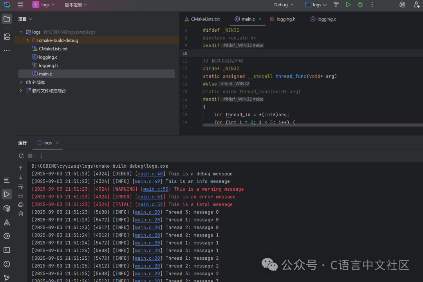Open Git version control tool window
This screenshot has width=423, height=282.
pyautogui.click(x=7, y=278)
